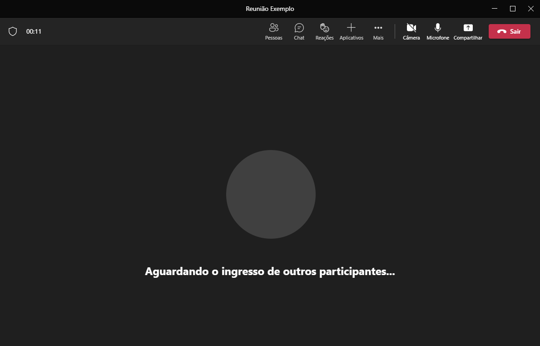540x346 pixels.
Task: Open the Compartilhar screen share tray
Action: pyautogui.click(x=468, y=31)
